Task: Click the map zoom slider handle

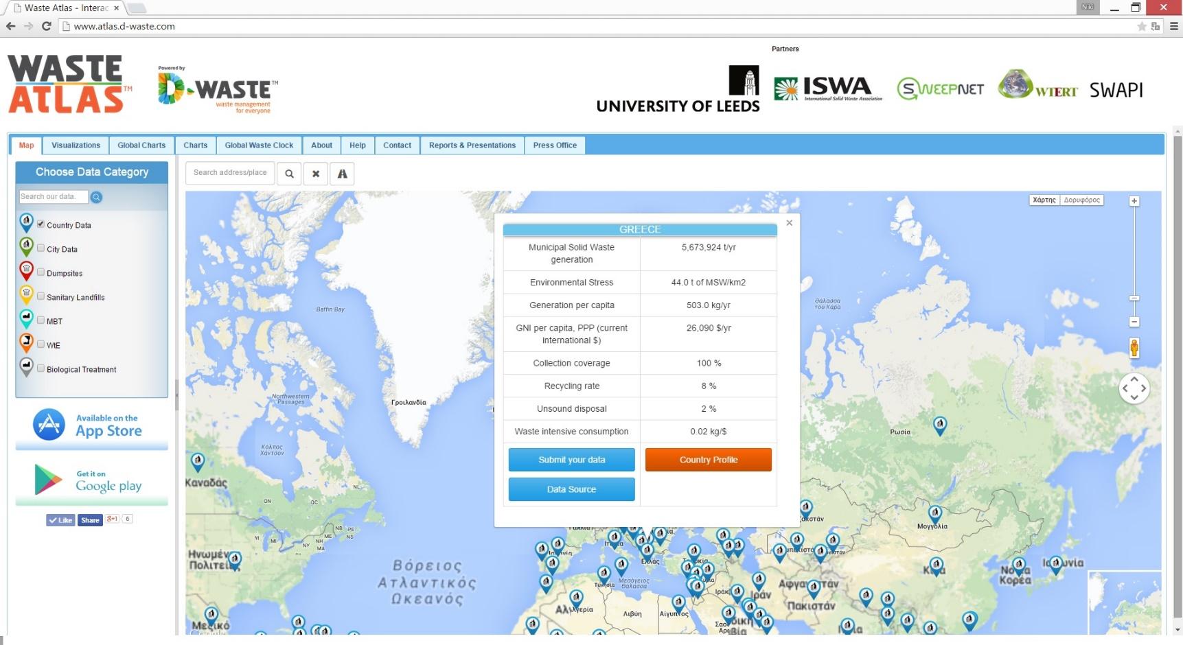Action: (x=1134, y=298)
